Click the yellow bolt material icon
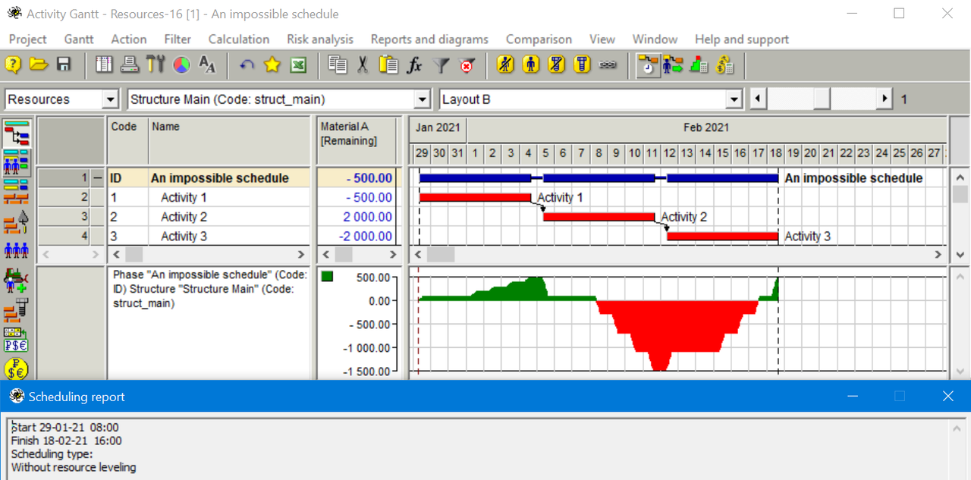This screenshot has width=971, height=480. coord(583,65)
